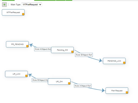The image size is (138, 103).
Task: Click the Main Type label text
Action: (x=16, y=5)
